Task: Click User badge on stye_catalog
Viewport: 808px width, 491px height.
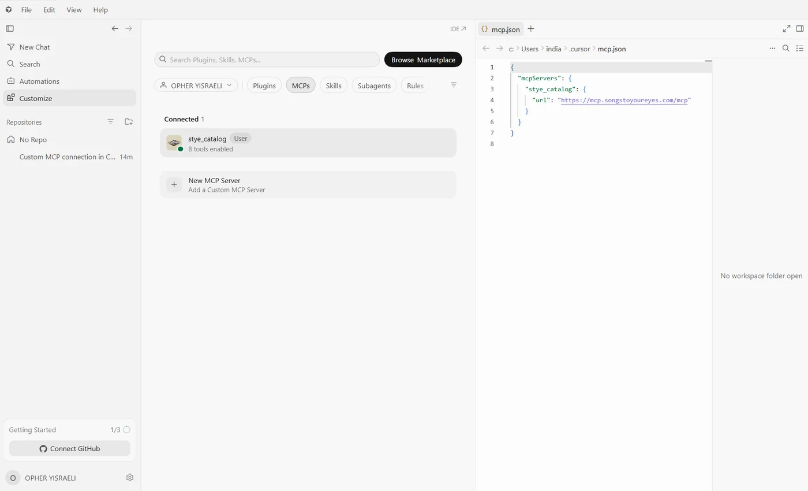Action: 241,138
